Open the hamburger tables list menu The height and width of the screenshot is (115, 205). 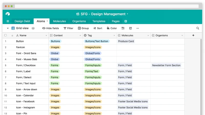click(8, 21)
